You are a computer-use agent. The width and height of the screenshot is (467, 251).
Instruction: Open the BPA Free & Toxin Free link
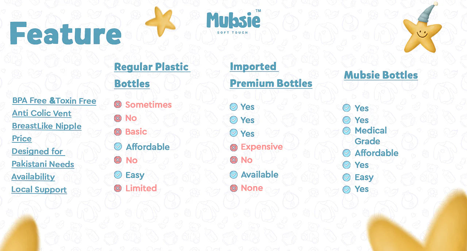54,101
